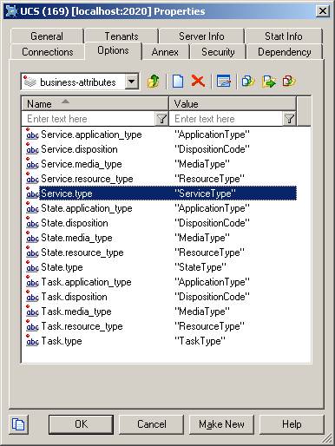Click the Name filter text field
The image size is (335, 446).
(89, 119)
